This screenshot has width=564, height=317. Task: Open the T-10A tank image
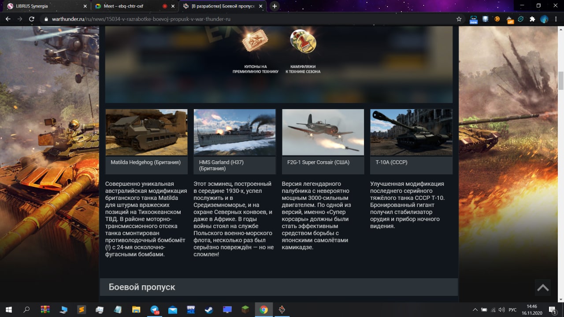[411, 133]
